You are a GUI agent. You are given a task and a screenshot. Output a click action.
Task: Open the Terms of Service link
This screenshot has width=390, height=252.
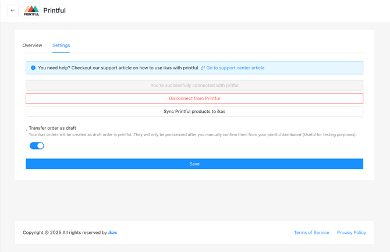311,232
